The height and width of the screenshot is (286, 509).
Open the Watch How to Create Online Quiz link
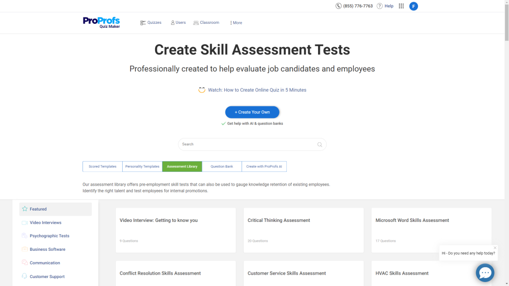click(x=257, y=90)
